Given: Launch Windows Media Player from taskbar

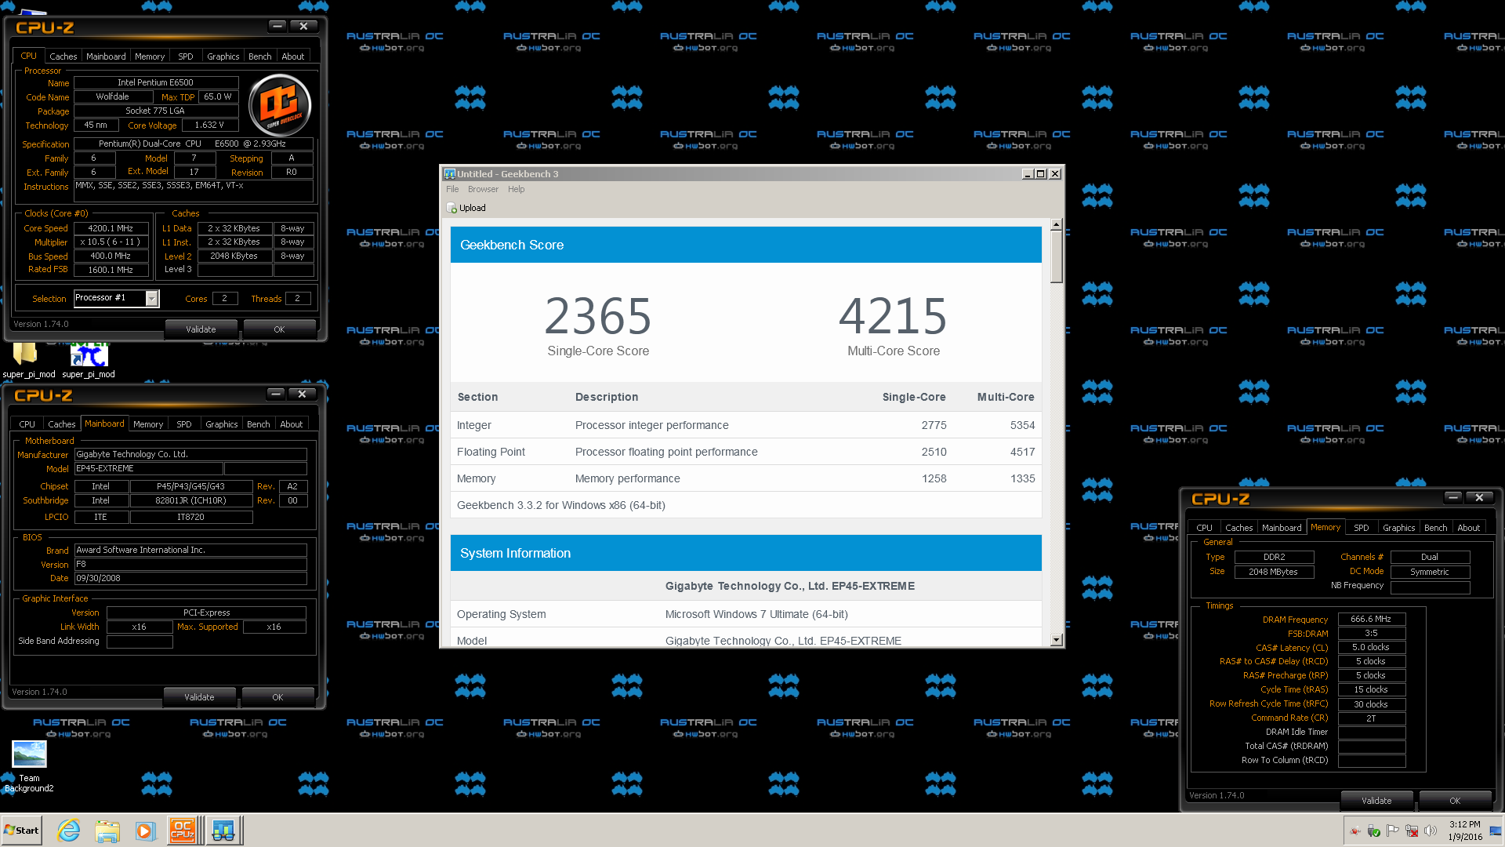Looking at the screenshot, I should pyautogui.click(x=145, y=831).
